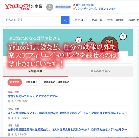This screenshot has width=139, height=138.
Task: Click the gray user avatar icon
Action: point(50,7)
